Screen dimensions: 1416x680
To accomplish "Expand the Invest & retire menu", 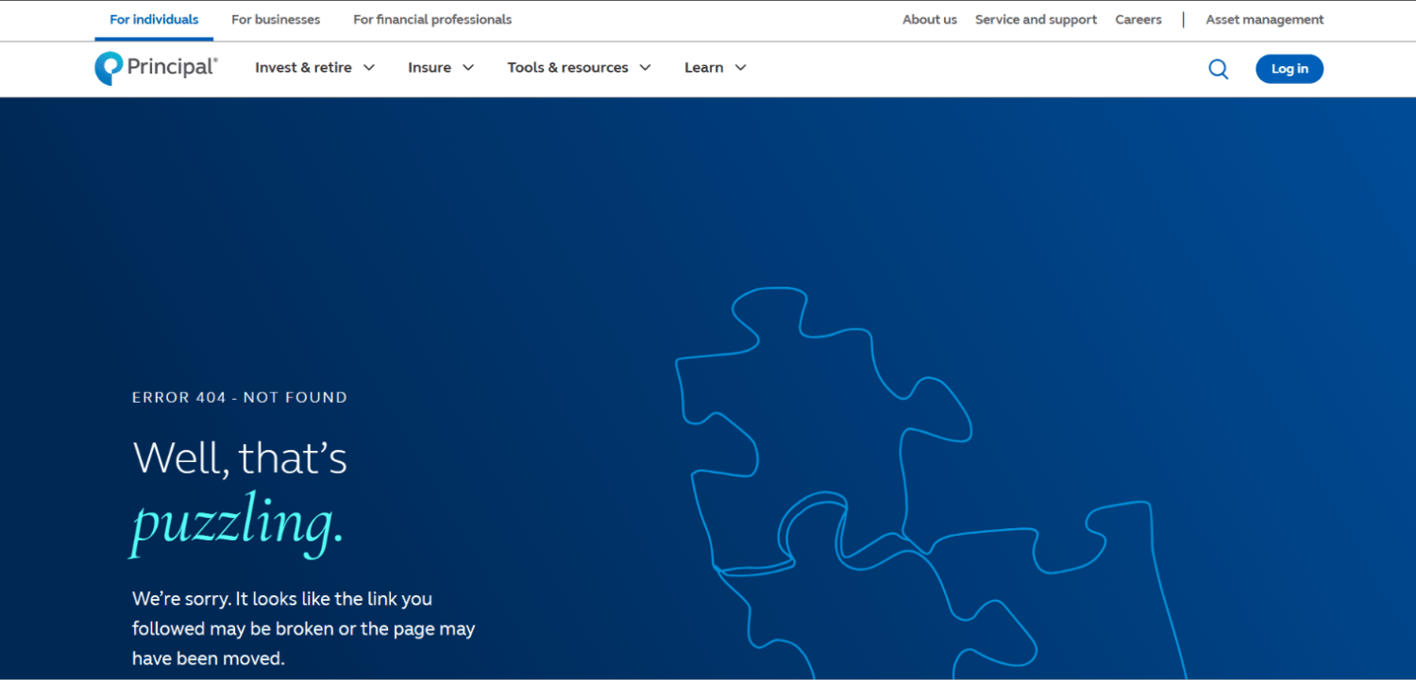I will click(x=315, y=68).
